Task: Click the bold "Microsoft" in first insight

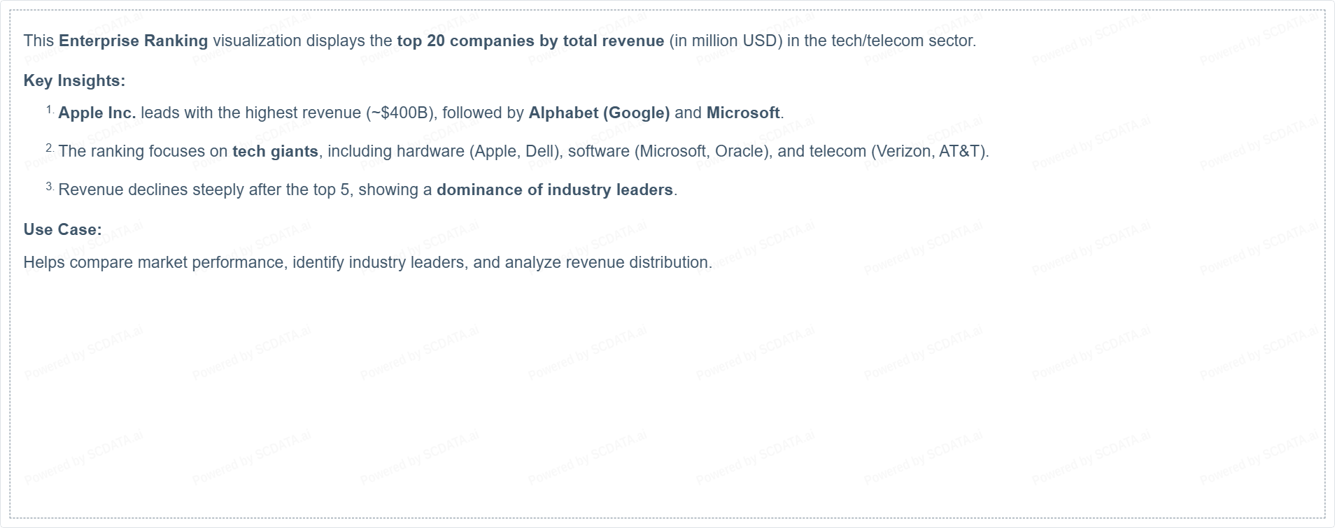Action: 743,113
